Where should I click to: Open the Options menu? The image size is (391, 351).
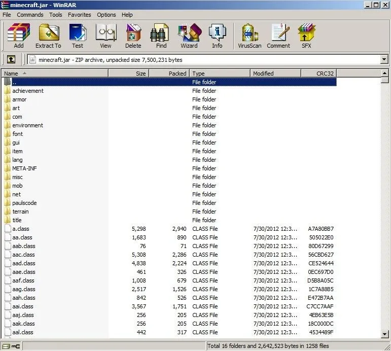(x=106, y=15)
